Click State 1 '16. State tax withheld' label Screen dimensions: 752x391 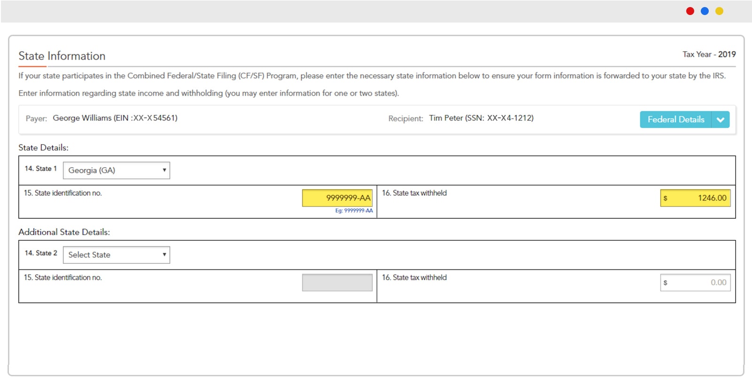coord(414,193)
